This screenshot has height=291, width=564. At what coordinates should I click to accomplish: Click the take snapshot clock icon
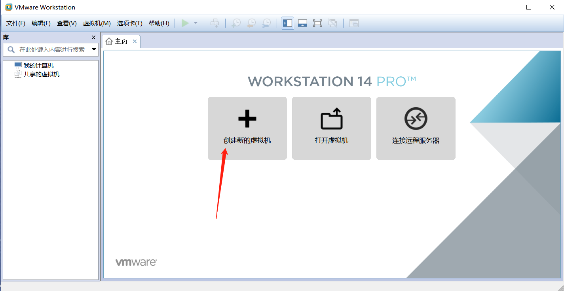[x=236, y=23]
